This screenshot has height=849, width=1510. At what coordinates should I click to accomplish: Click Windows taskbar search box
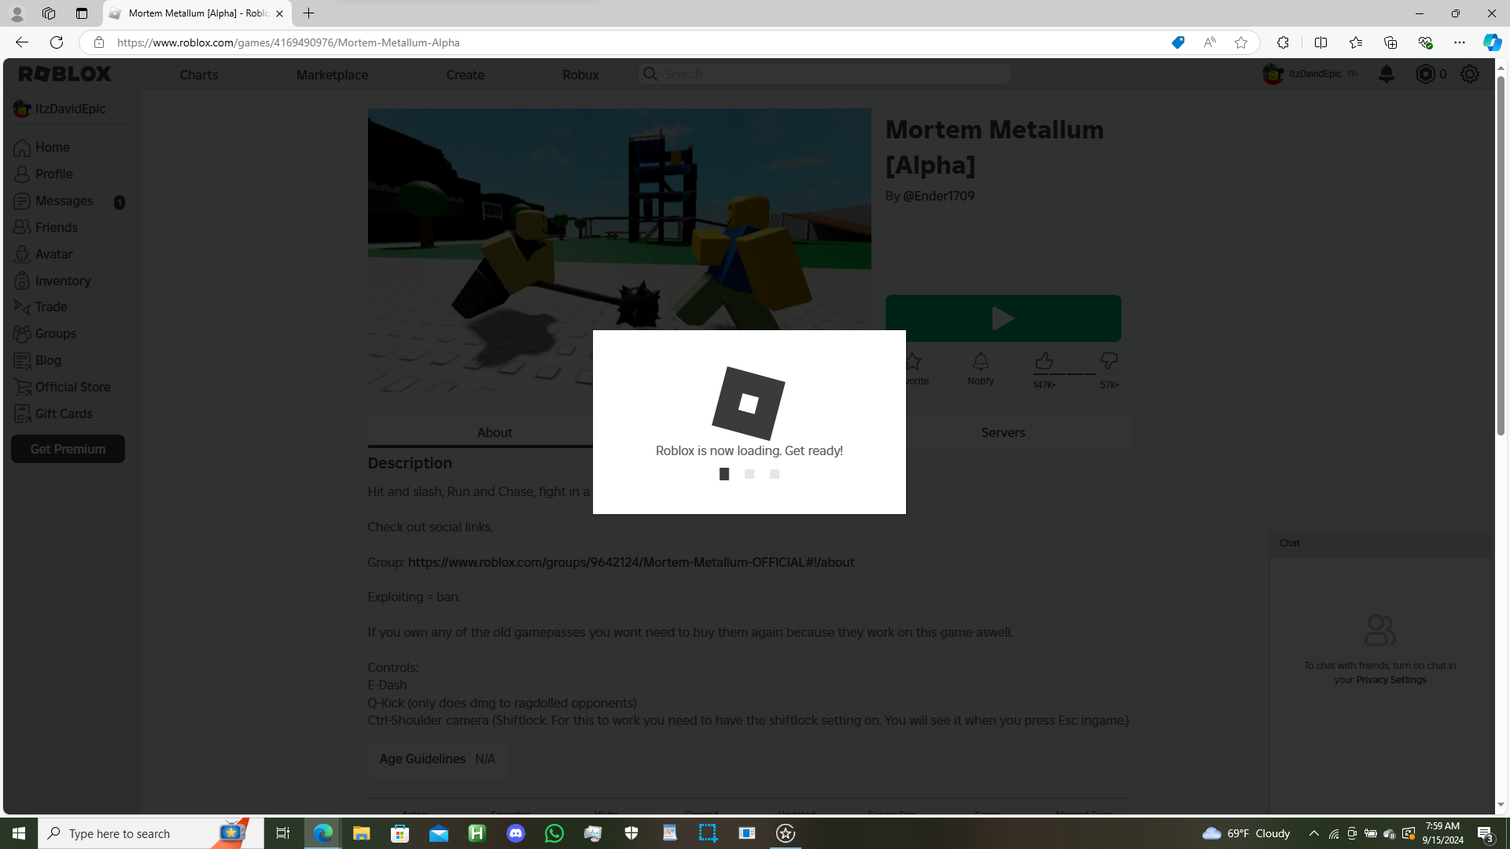[151, 833]
